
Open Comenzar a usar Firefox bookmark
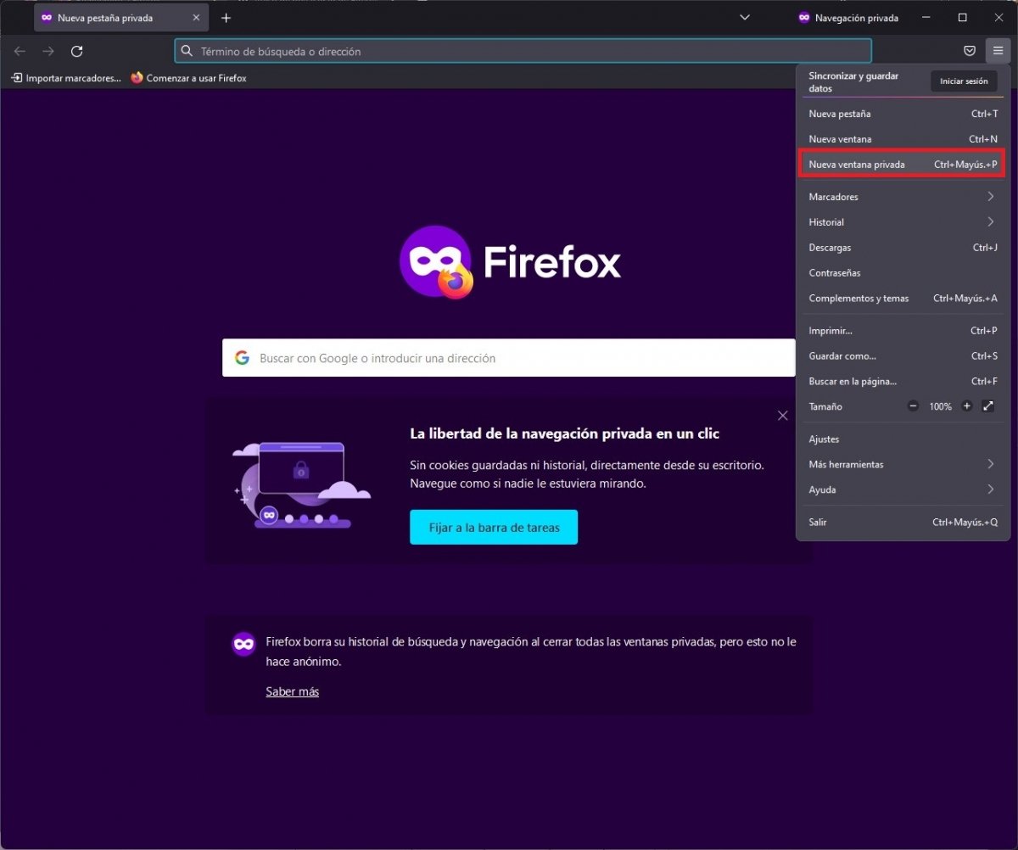(189, 78)
